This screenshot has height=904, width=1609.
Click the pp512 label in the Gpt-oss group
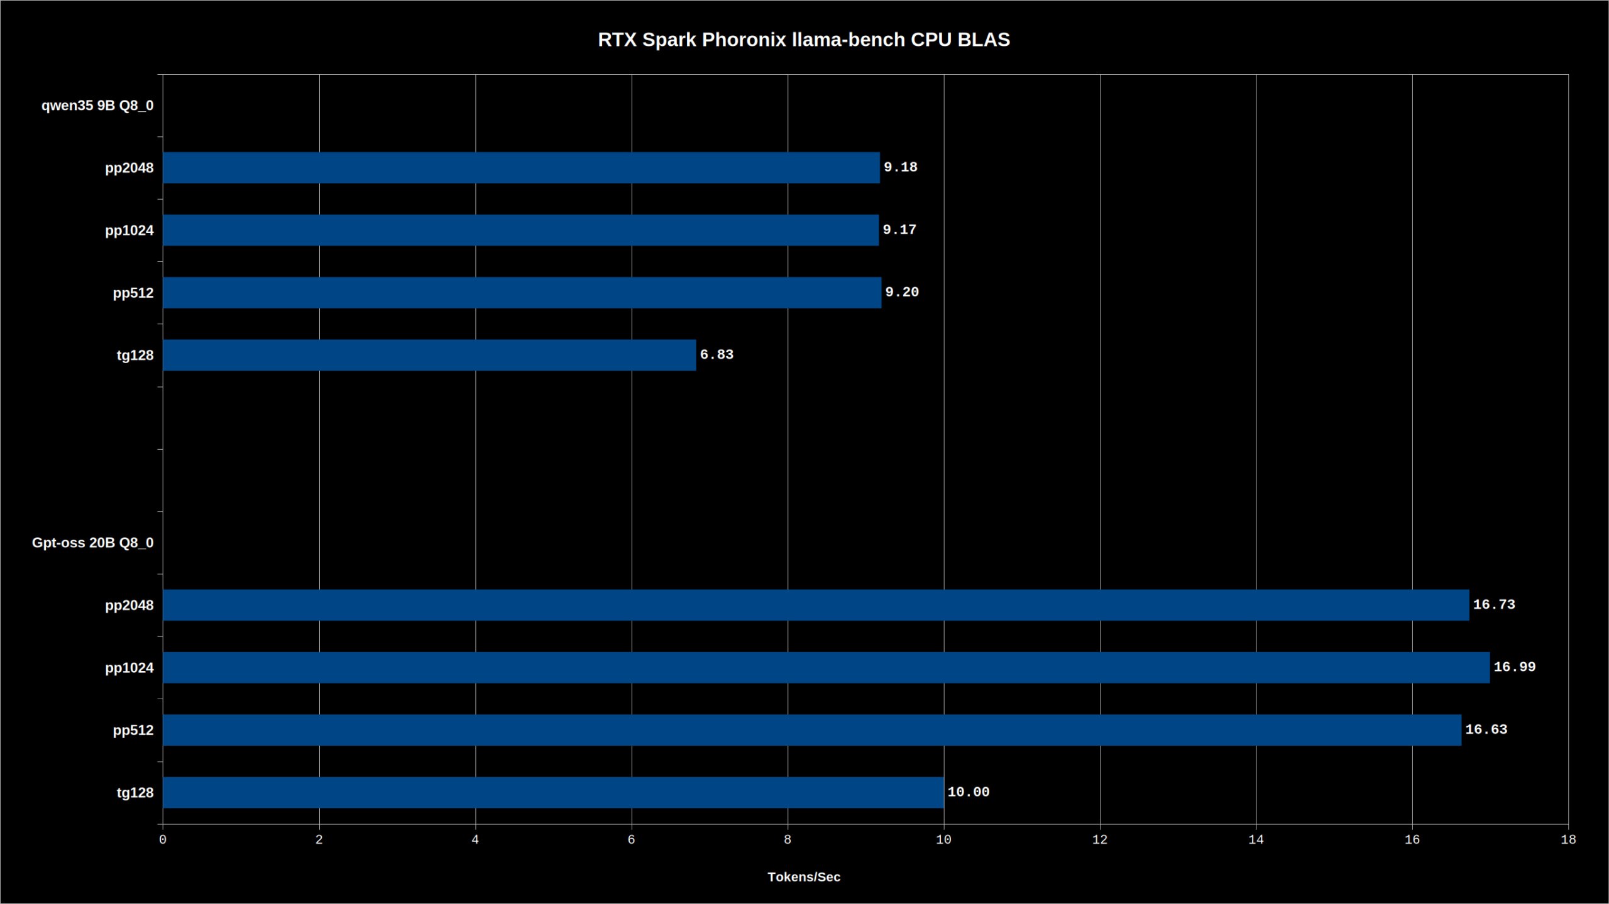133,730
